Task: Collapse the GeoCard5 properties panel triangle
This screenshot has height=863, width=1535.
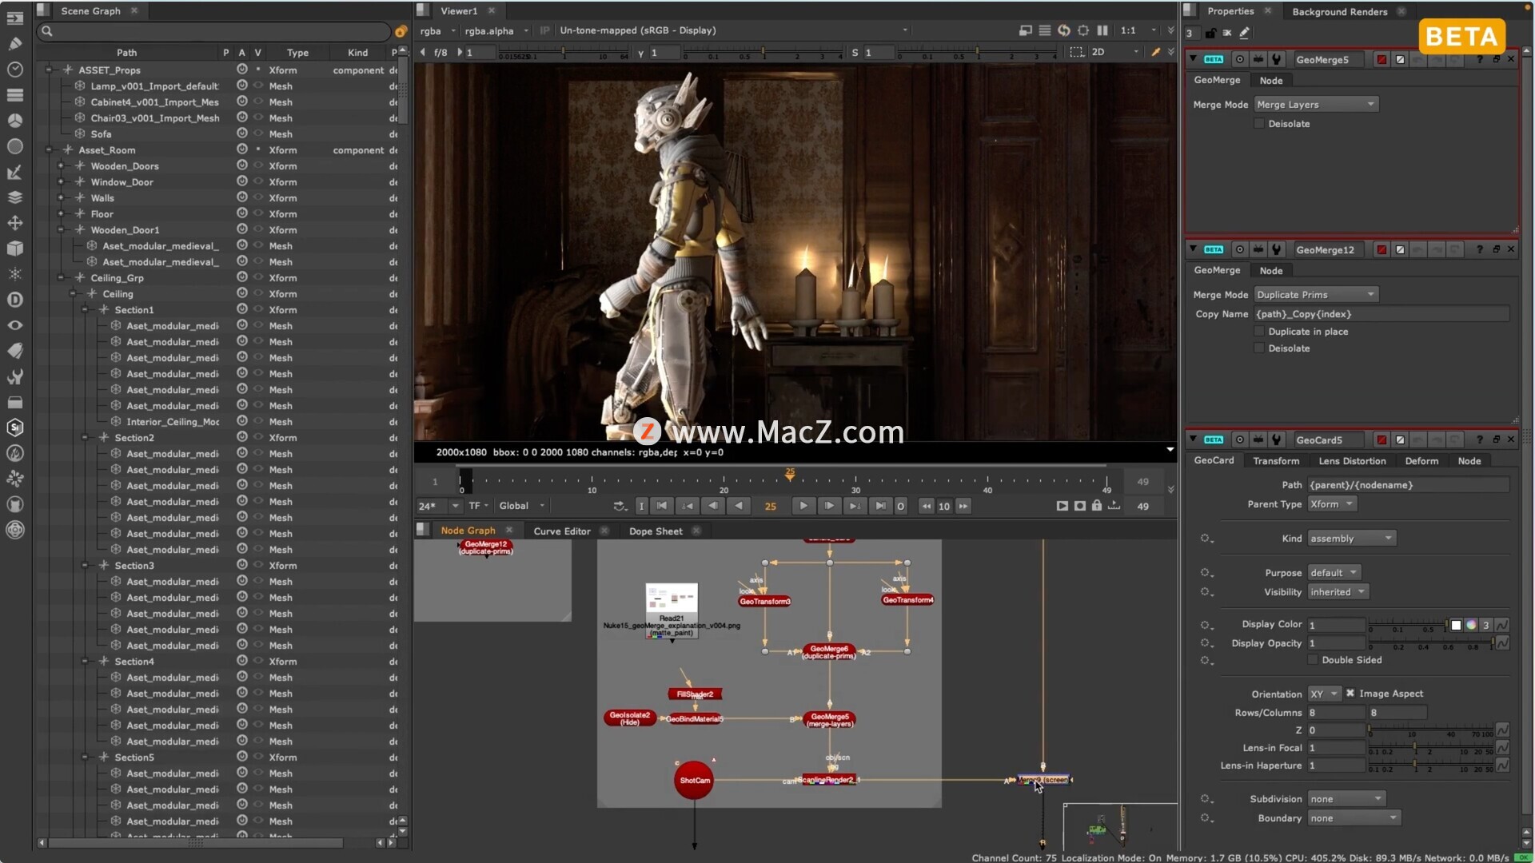Action: coord(1194,439)
